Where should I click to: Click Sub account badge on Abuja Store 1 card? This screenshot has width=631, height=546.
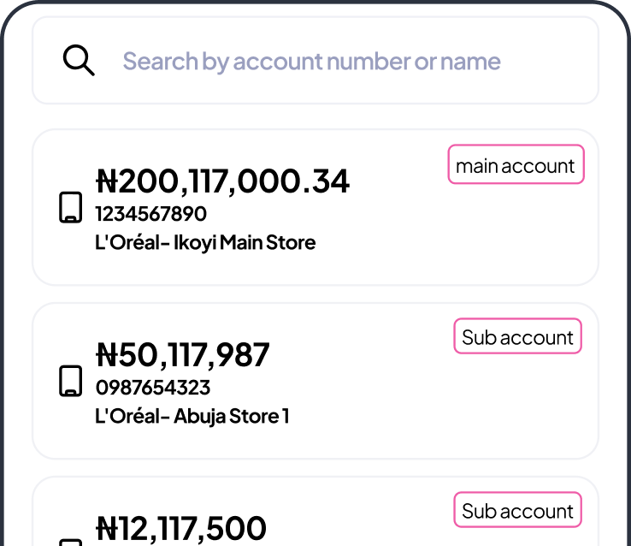(517, 337)
